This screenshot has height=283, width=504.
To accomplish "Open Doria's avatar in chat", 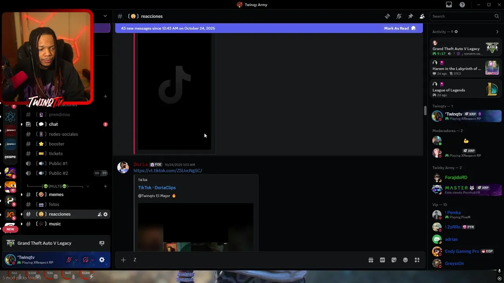I will coord(123,167).
